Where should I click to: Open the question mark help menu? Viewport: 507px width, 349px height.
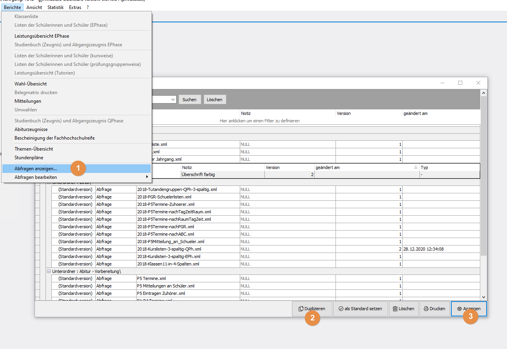(88, 7)
